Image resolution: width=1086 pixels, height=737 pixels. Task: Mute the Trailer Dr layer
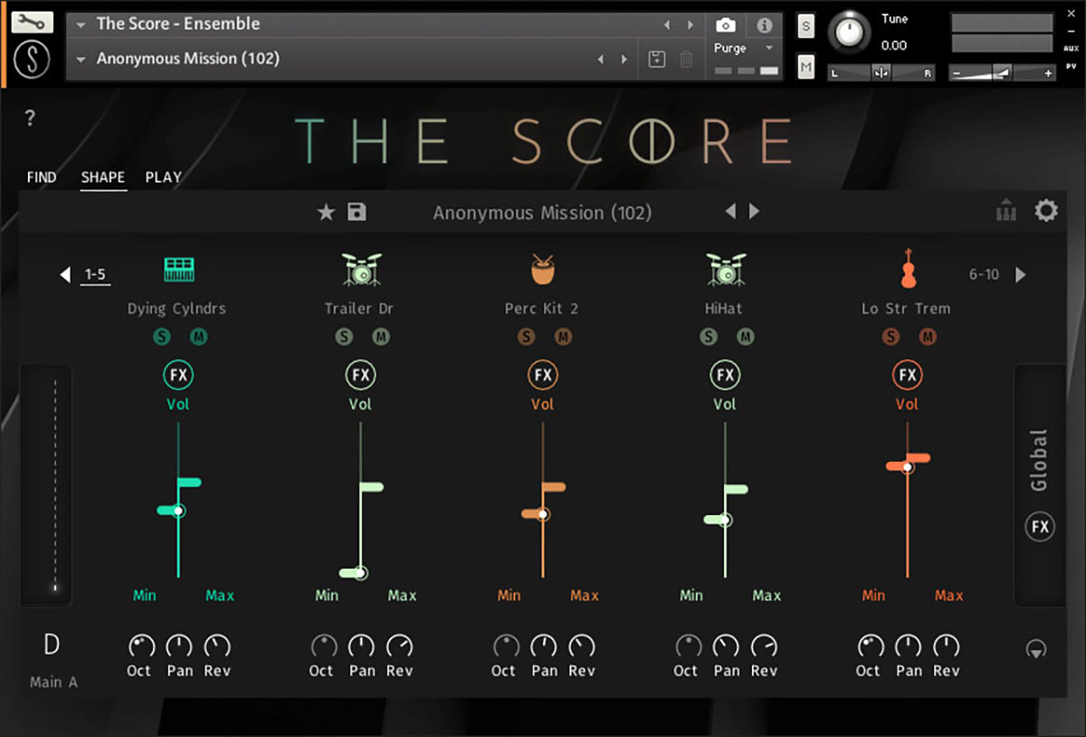click(381, 337)
